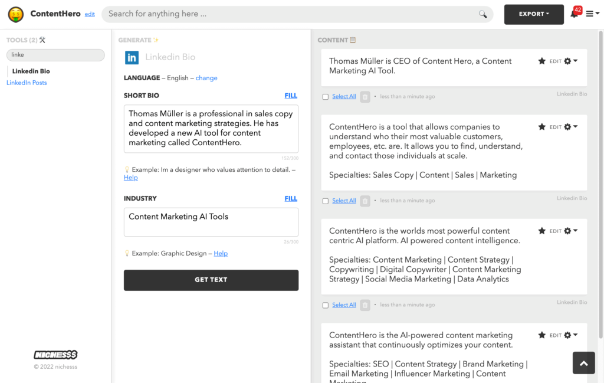Click Select All under 'valuable customers' bio

coord(344,201)
